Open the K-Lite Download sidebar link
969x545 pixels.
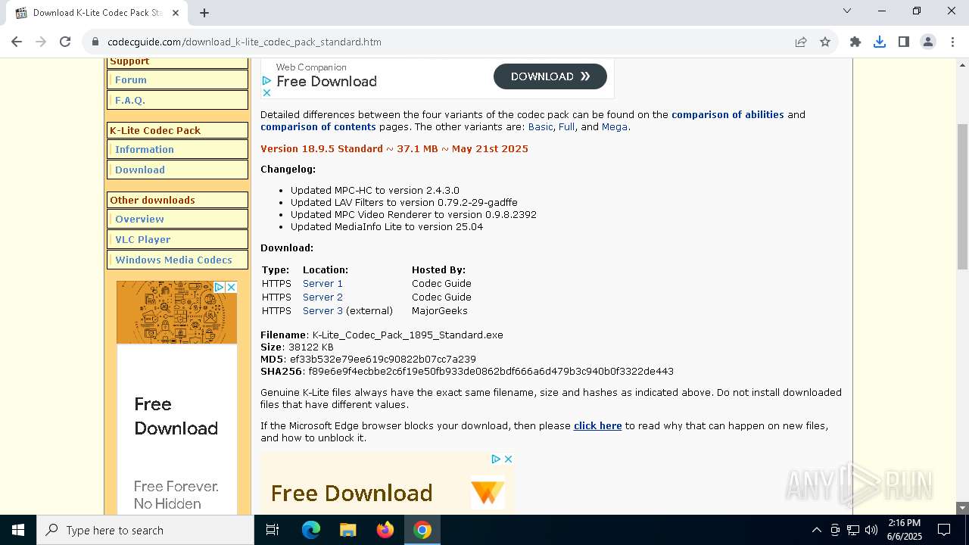coord(140,170)
